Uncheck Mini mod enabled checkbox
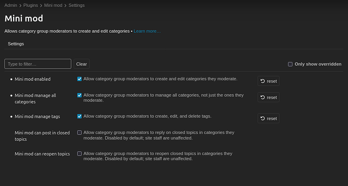Image resolution: width=348 pixels, height=186 pixels. point(79,79)
